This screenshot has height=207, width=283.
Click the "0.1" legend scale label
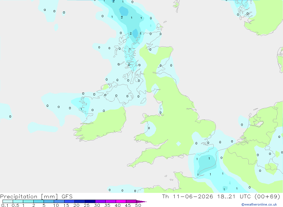(5, 205)
